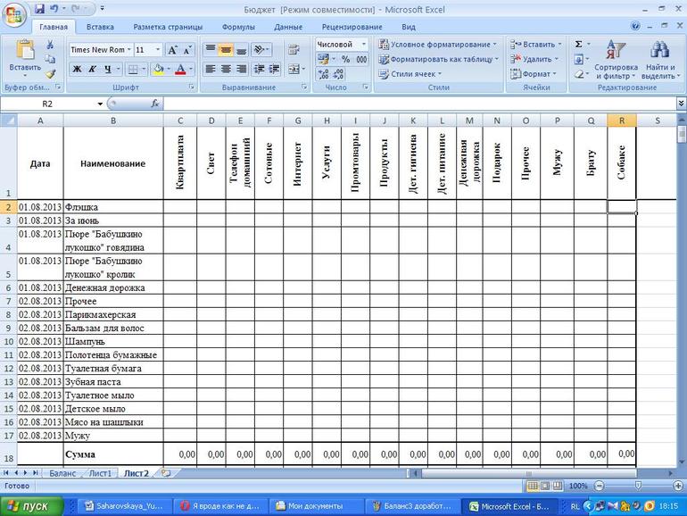Toggle bold formatting (Ж)
687x516 pixels.
[78, 70]
